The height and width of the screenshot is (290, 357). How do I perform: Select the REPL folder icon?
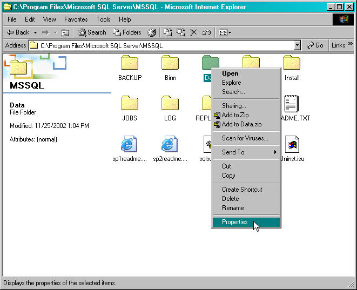point(207,103)
